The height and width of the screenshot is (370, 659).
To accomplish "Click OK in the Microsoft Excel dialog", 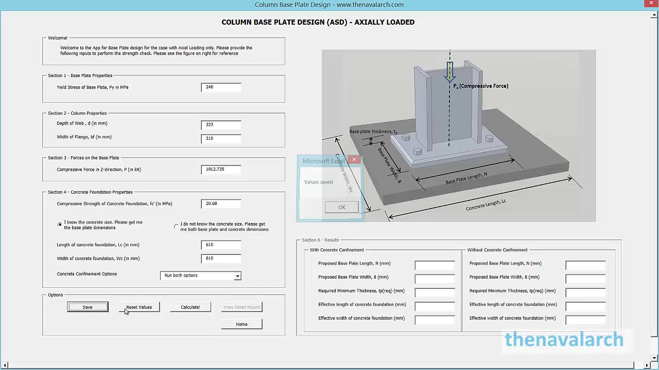I will coord(342,207).
